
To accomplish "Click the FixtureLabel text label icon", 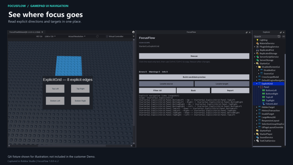I will (x=263, y=104).
